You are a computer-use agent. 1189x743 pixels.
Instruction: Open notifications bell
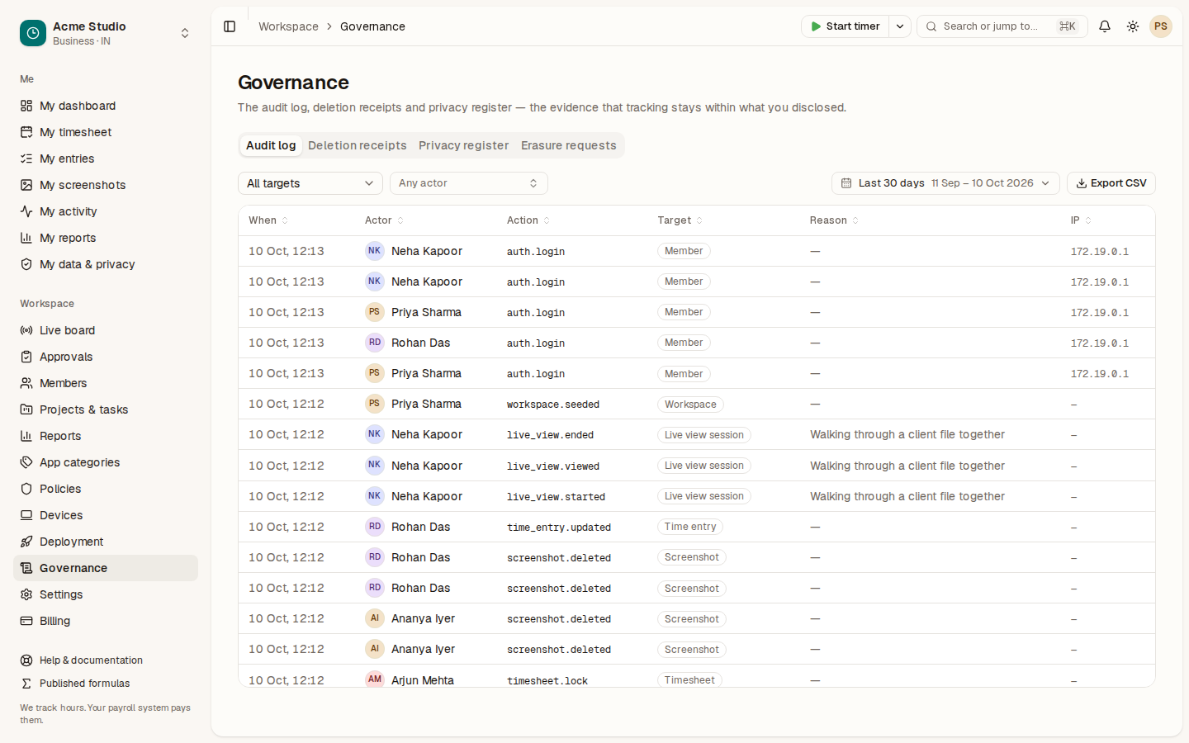tap(1105, 26)
